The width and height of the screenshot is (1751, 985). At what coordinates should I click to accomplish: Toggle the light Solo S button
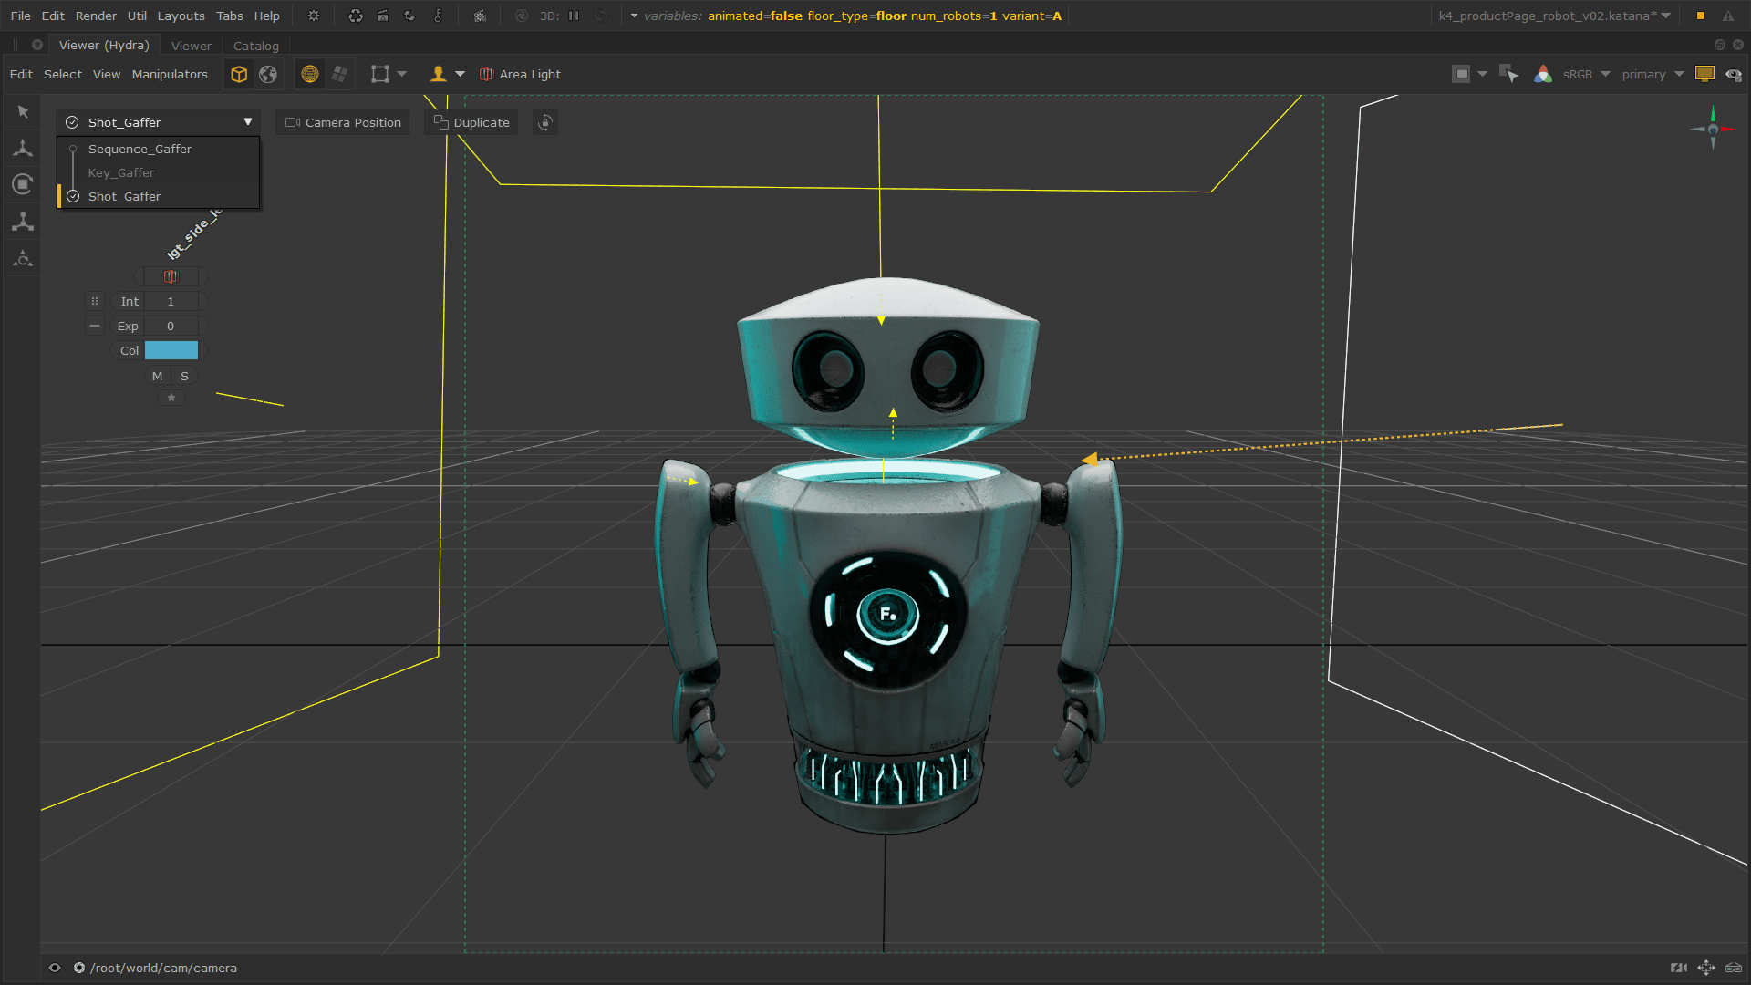184,376
